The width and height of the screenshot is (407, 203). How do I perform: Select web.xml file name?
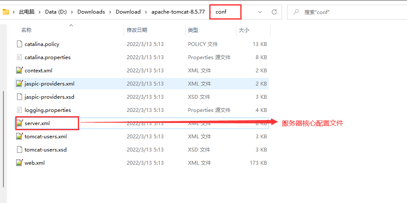(34, 163)
